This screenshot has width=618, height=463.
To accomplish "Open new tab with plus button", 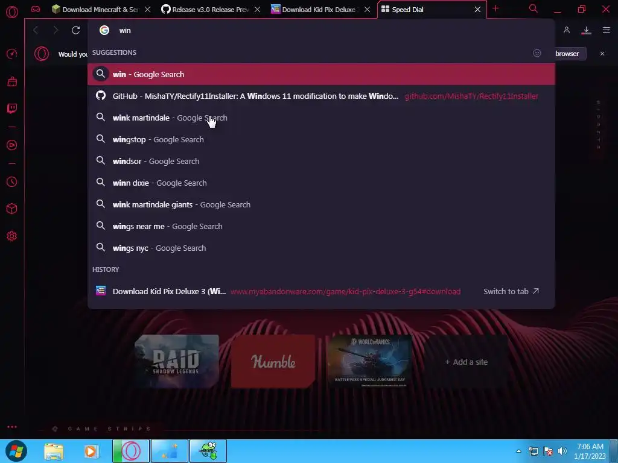I will (x=496, y=8).
